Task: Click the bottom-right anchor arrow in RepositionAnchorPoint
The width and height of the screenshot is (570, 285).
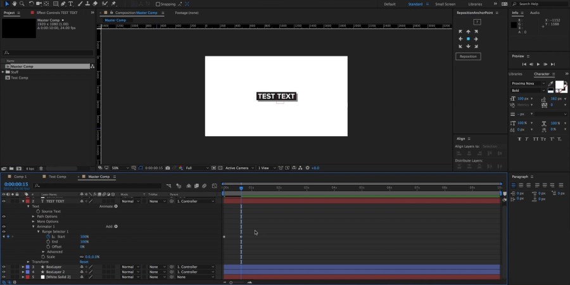Action: (476, 46)
